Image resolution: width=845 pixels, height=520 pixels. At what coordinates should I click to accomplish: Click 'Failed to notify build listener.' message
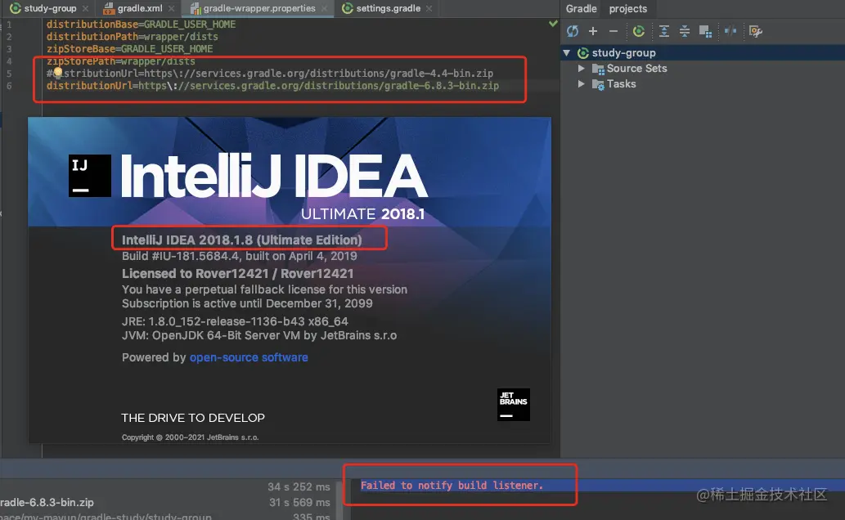tap(452, 486)
